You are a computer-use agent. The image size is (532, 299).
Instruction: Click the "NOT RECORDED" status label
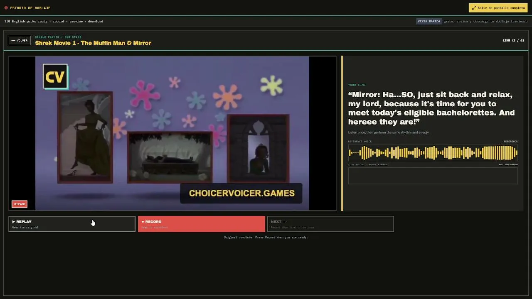click(508, 164)
